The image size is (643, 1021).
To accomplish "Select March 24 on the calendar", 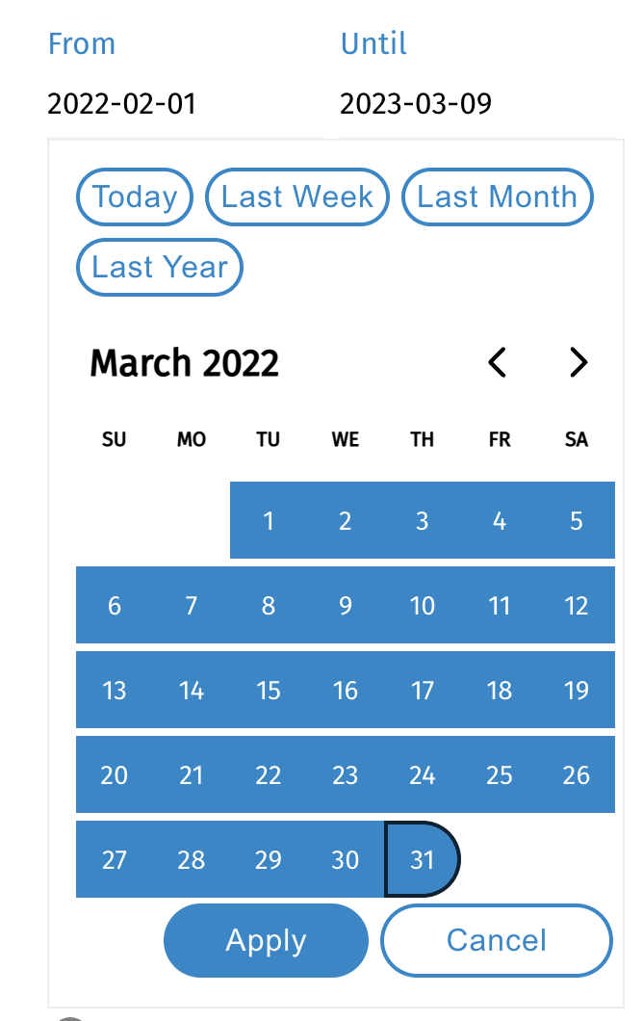I will (x=423, y=775).
